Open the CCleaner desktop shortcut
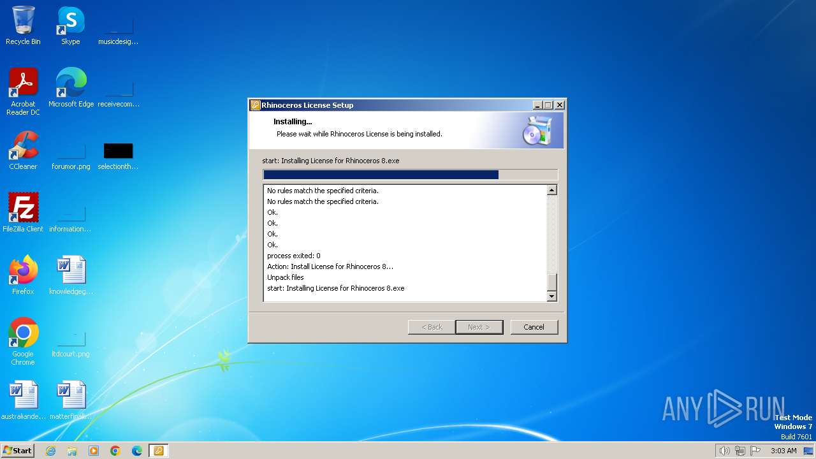Image resolution: width=816 pixels, height=459 pixels. [x=23, y=150]
